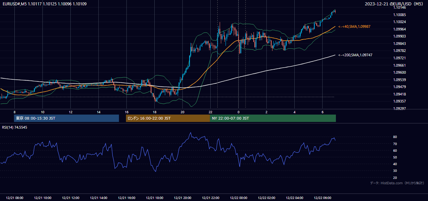Click the 12/22 00:00 date label
Screen dimensions: 428x201
tap(238, 198)
